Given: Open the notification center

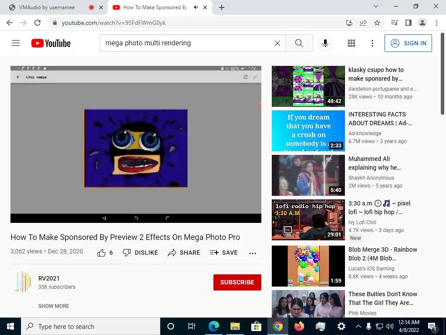Looking at the screenshot, I should (432, 326).
